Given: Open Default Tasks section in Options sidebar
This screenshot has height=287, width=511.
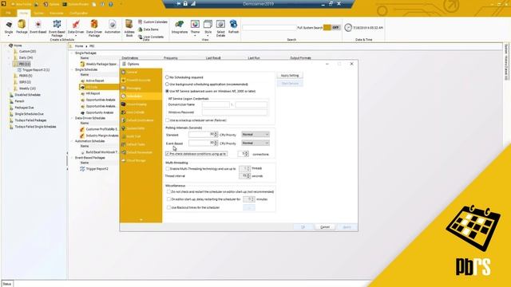Looking at the screenshot, I should point(141,144).
